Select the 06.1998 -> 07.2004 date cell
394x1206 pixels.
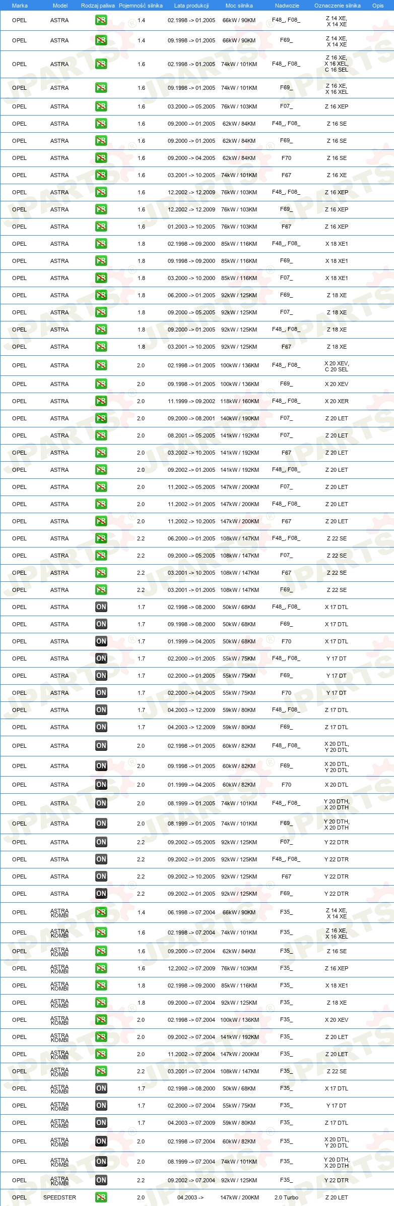coord(191,912)
